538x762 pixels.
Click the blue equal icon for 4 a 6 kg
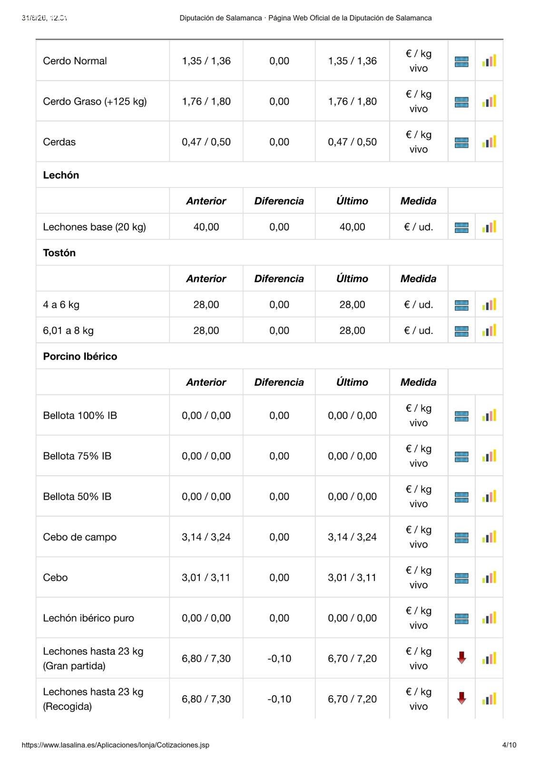tap(461, 305)
